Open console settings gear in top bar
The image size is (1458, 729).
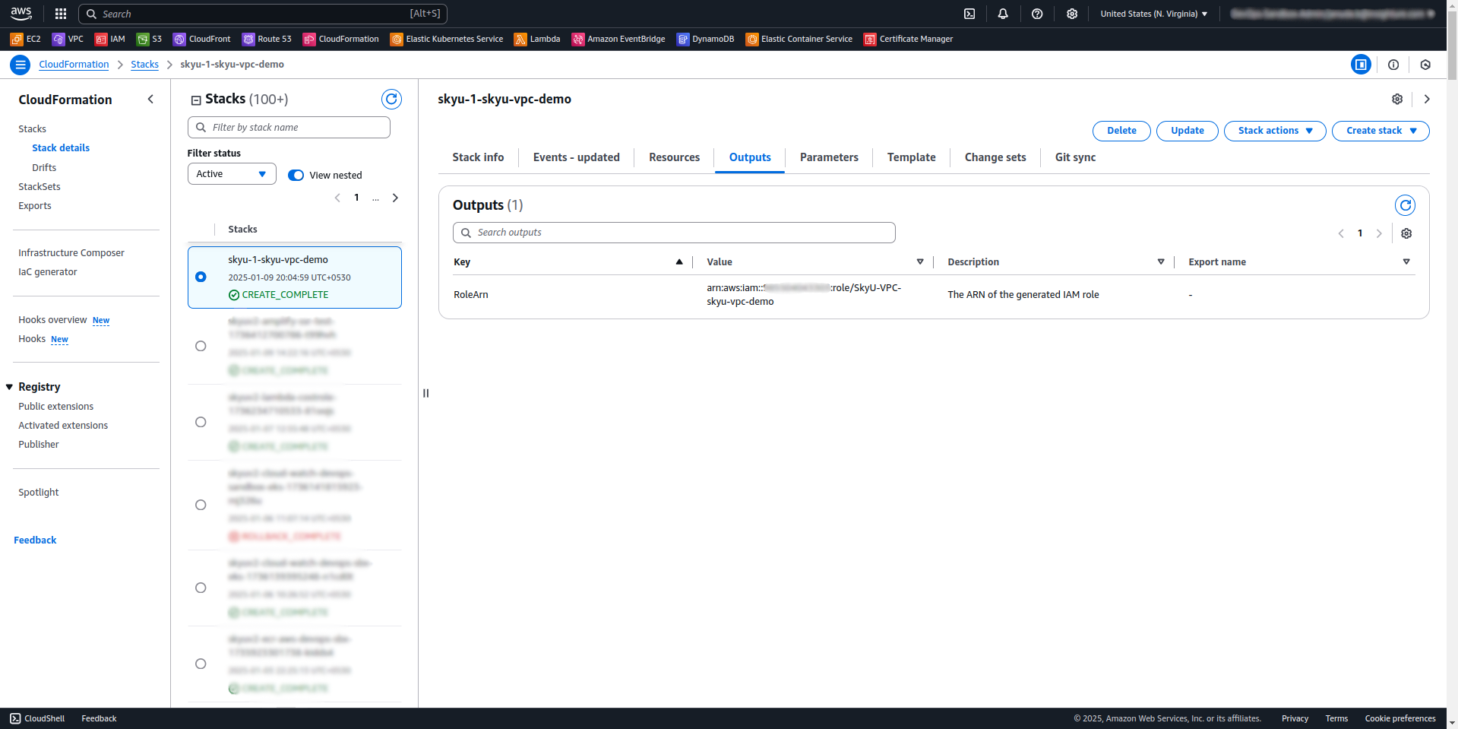pyautogui.click(x=1072, y=14)
